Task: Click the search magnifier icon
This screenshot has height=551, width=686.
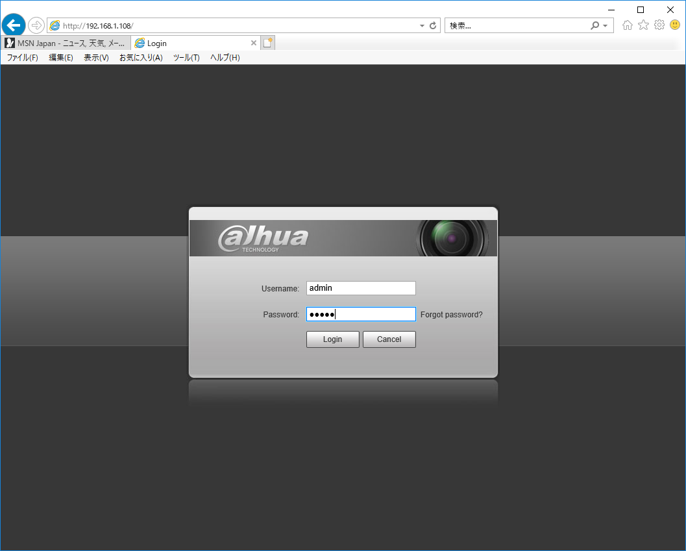Action: click(594, 25)
